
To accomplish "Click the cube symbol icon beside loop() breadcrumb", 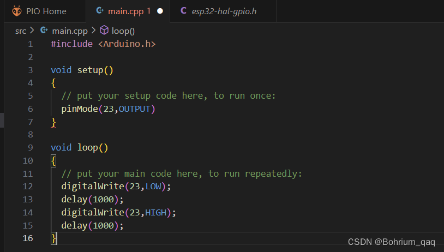I will click(104, 31).
